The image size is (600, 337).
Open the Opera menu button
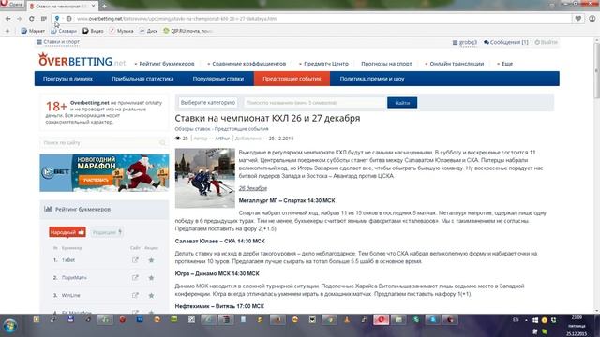click(x=11, y=5)
